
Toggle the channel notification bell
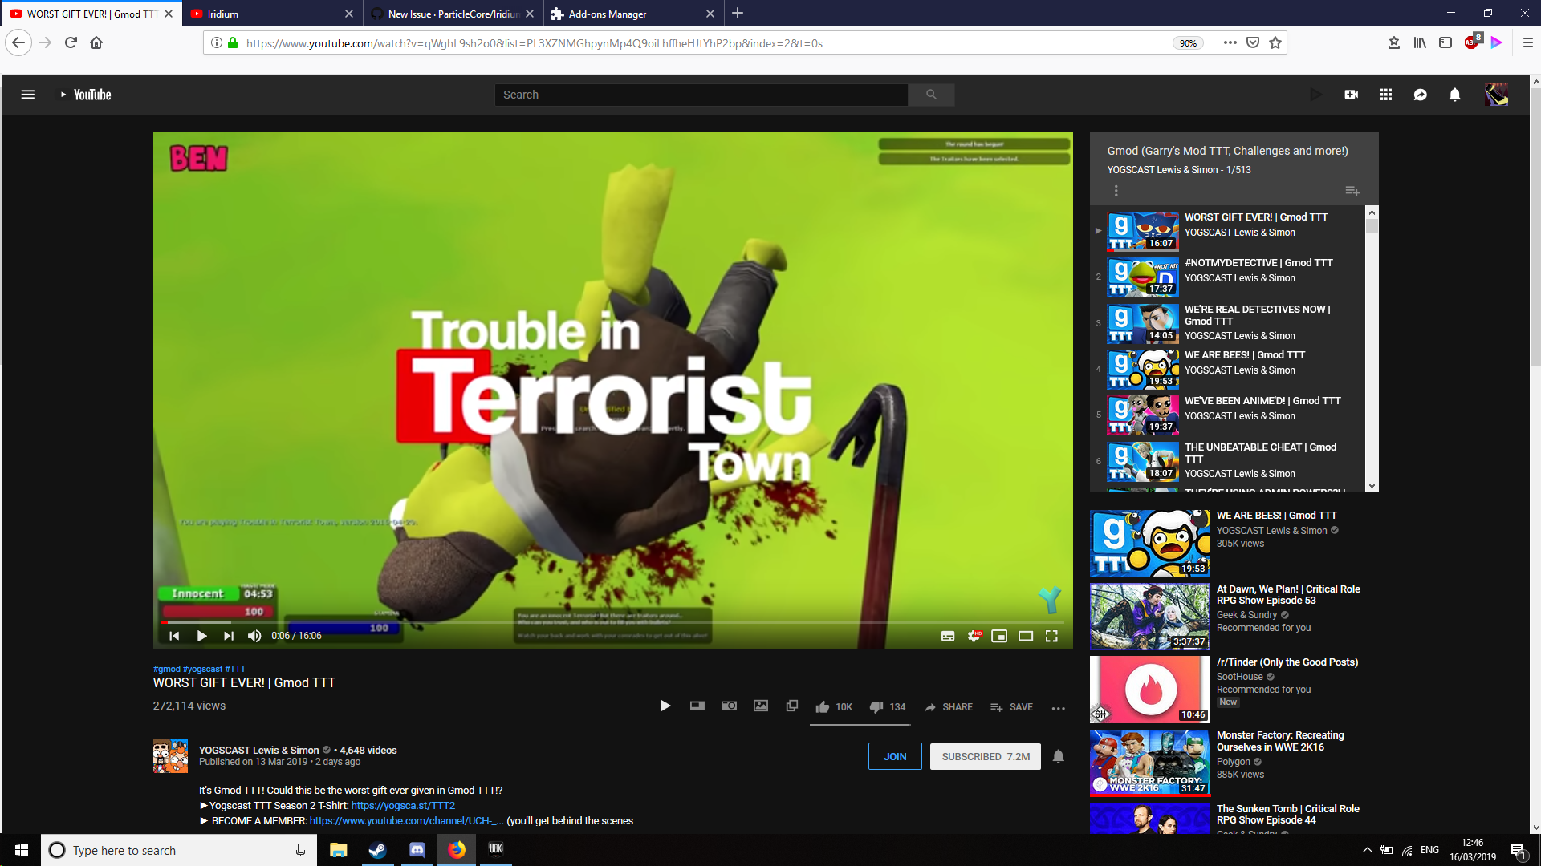1059,756
